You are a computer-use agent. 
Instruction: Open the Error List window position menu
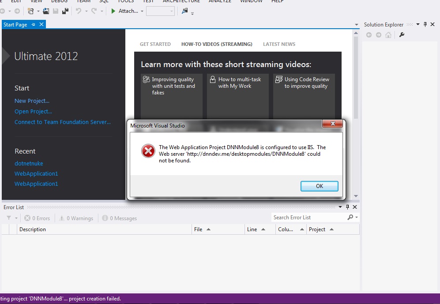(x=340, y=207)
